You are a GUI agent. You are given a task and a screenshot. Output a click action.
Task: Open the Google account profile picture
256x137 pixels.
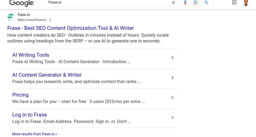pyautogui.click(x=246, y=3)
